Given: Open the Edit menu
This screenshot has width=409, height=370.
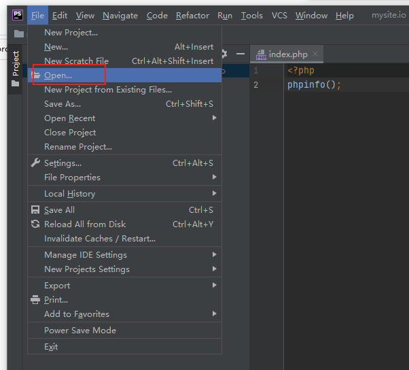Looking at the screenshot, I should click(60, 16).
